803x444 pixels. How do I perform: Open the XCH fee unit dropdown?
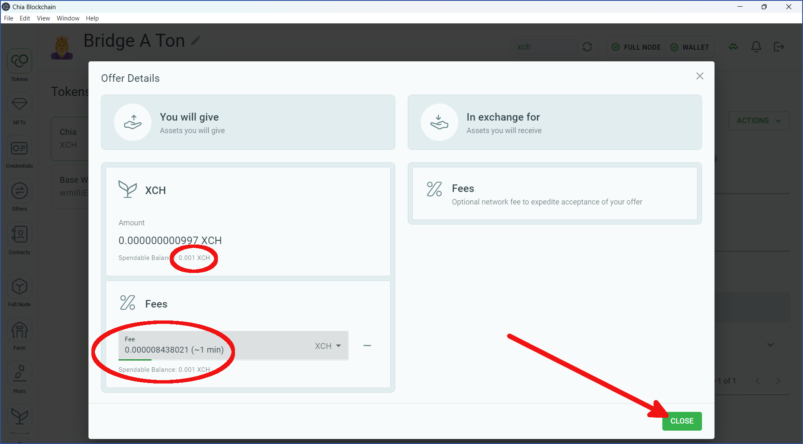coord(328,346)
